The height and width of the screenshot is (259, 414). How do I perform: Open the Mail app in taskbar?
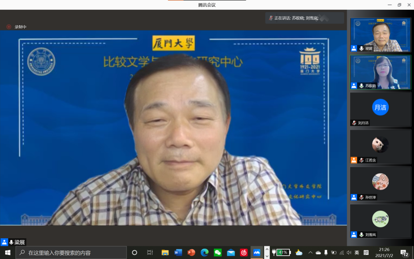(231, 252)
